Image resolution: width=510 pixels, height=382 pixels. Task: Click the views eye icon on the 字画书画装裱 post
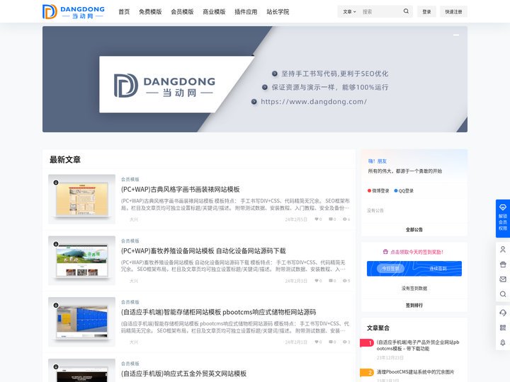[344, 219]
